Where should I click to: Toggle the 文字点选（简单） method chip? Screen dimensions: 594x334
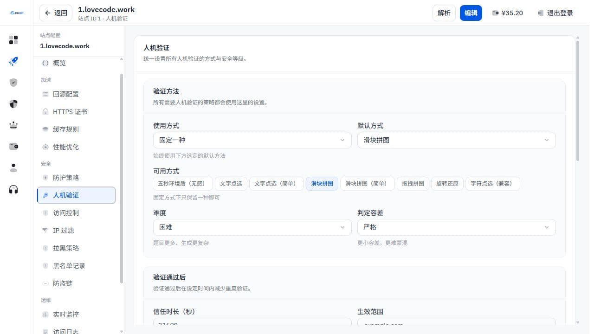click(277, 184)
